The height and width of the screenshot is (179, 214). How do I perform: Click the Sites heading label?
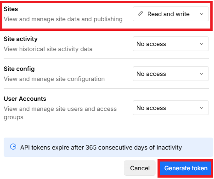point(11,9)
